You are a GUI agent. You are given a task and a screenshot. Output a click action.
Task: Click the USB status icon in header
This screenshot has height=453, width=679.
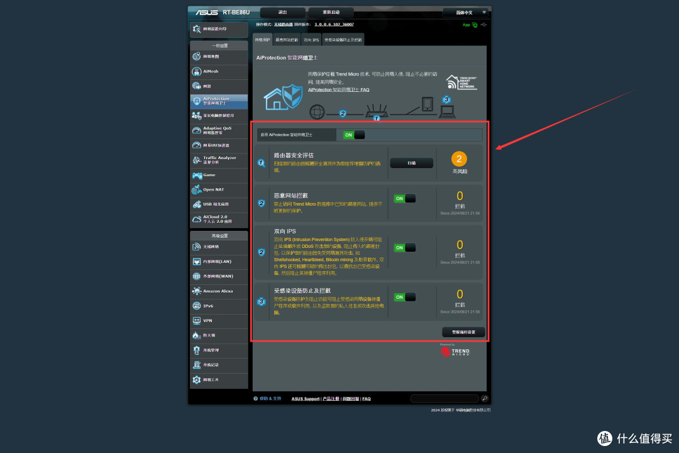pos(483,25)
